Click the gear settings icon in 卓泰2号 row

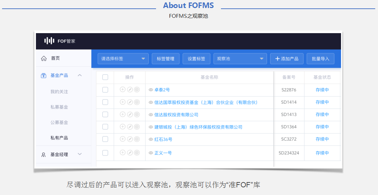pyautogui.click(x=137, y=89)
